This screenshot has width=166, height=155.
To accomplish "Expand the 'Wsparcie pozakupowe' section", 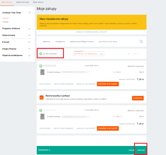I will pos(29,55).
